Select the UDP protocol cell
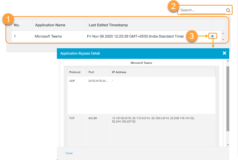238x160 pixels. 72,81
